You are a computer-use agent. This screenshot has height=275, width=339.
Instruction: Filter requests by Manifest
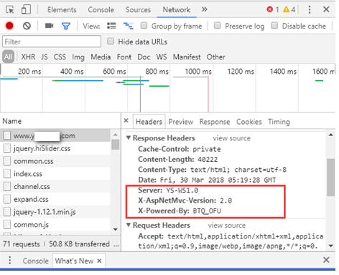click(x=187, y=57)
